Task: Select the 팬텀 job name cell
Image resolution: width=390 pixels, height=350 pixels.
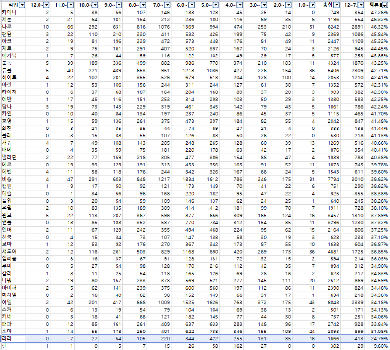Action: coord(14,34)
